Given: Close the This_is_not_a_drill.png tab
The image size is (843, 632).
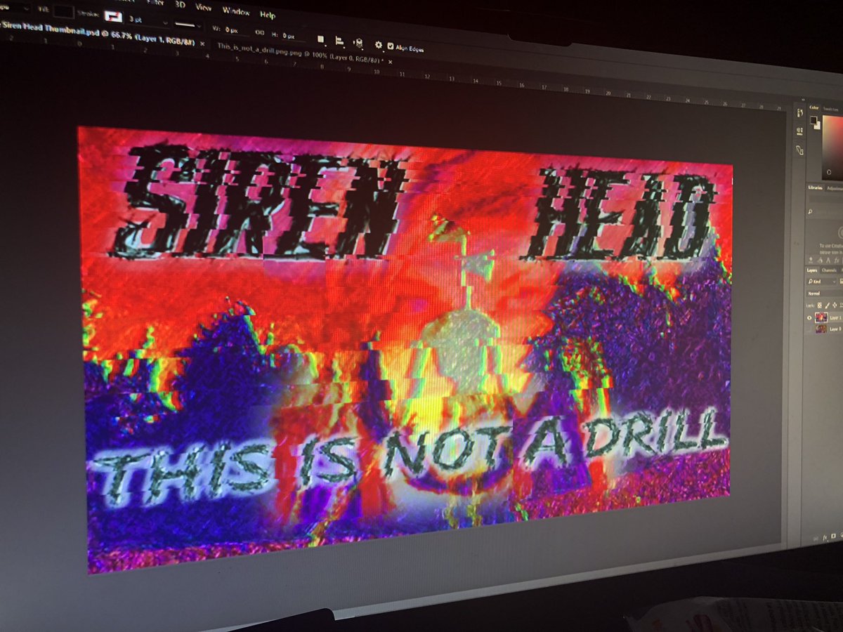Looking at the screenshot, I should pyautogui.click(x=390, y=62).
